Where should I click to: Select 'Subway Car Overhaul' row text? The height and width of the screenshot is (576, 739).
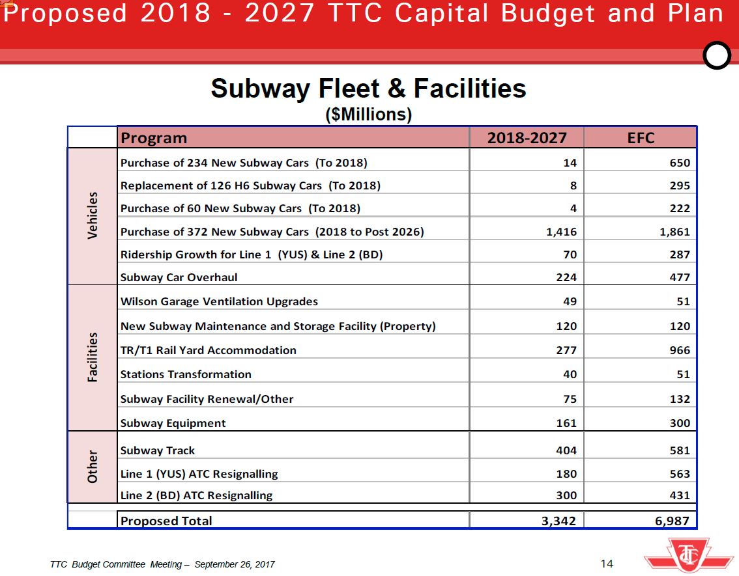(179, 277)
